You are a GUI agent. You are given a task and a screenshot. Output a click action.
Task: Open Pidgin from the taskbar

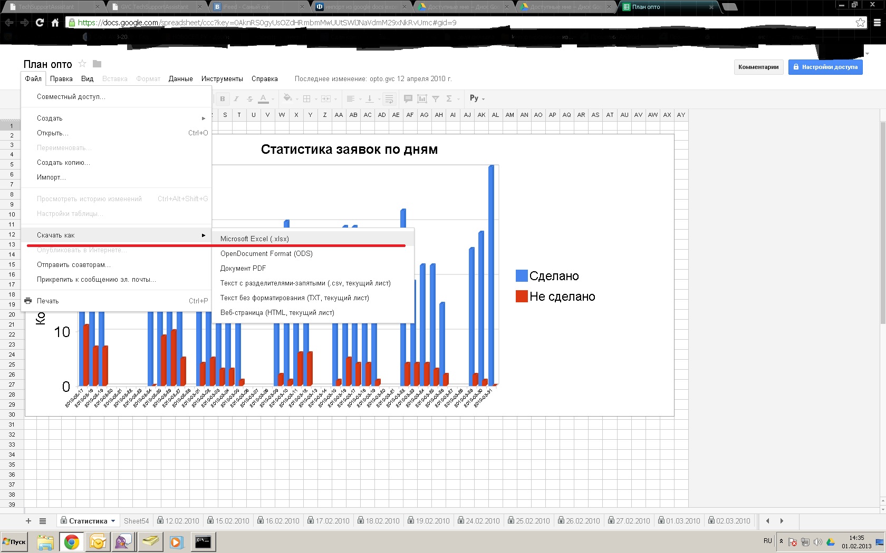pos(123,541)
